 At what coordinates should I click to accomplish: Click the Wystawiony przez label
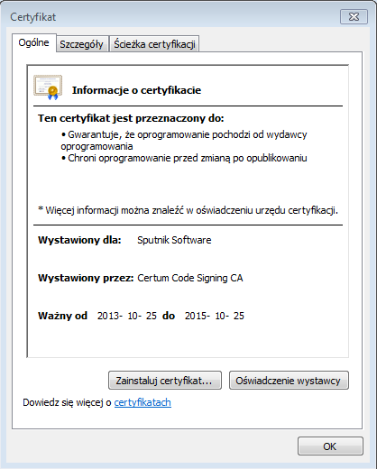[x=86, y=278]
